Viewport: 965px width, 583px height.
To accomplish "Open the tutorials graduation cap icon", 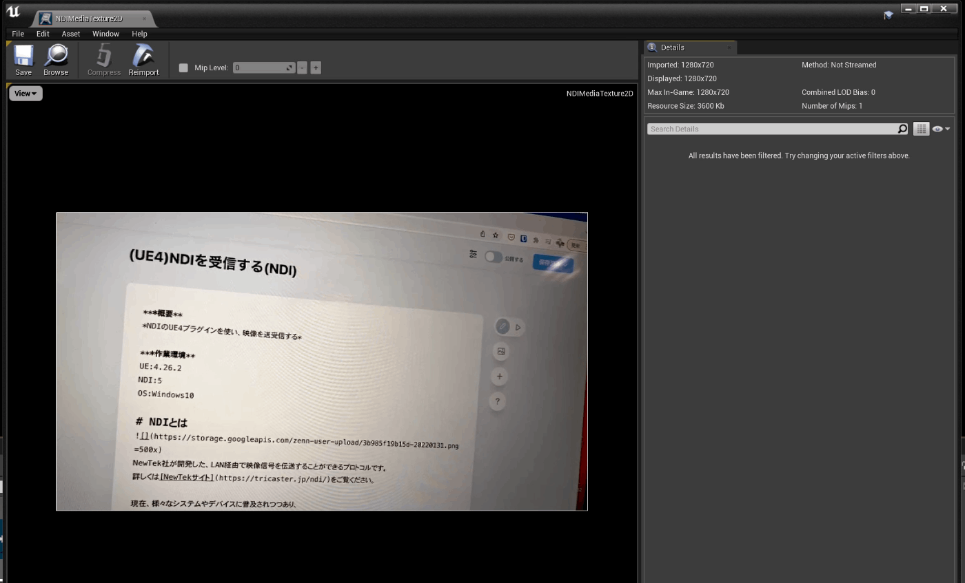I will pyautogui.click(x=888, y=14).
